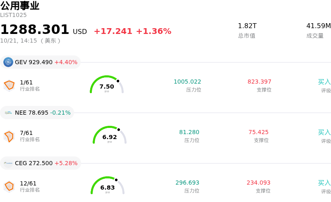Click the 1288.301 sector index price
Image resolution: width=331 pixels, height=202 pixels.
coord(35,29)
